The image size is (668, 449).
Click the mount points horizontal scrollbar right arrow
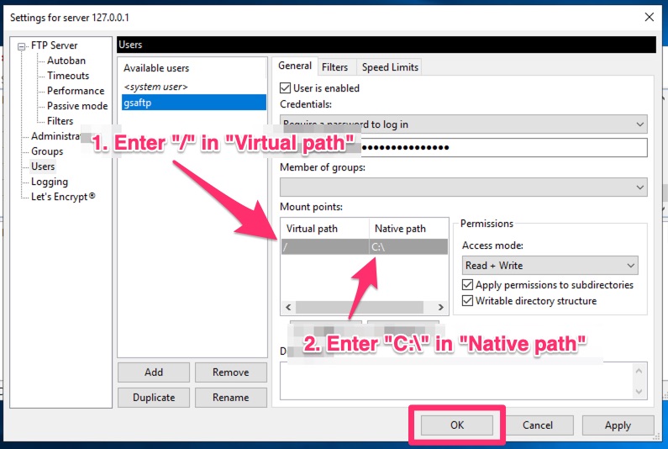pyautogui.click(x=443, y=308)
